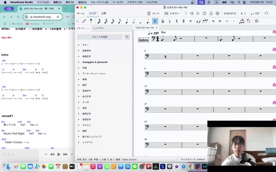Open the Mixer (ミキサー) panel
This screenshot has height=172, width=276.
point(172,13)
